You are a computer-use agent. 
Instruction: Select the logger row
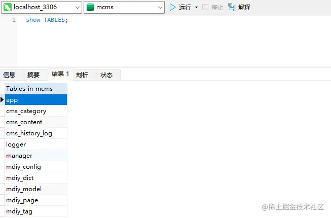click(36, 144)
